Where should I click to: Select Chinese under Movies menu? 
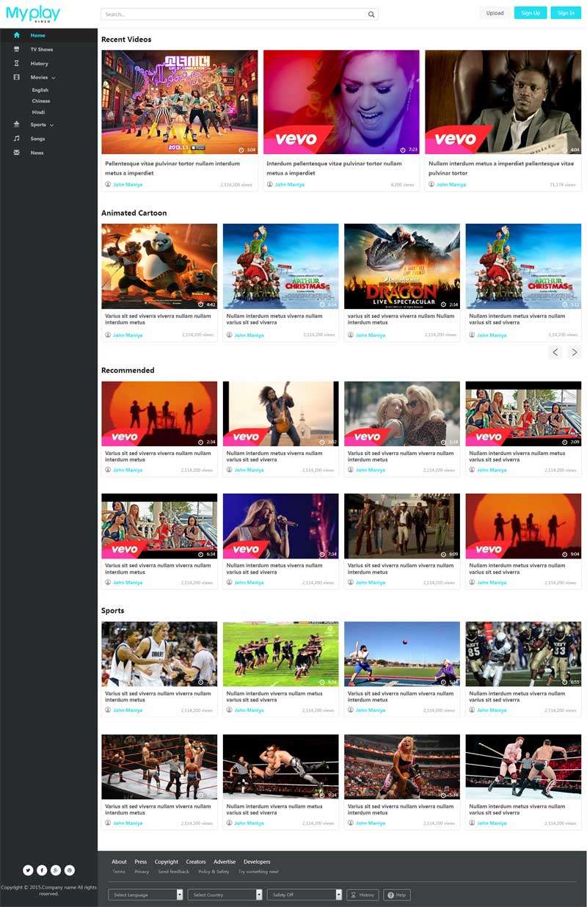(x=41, y=101)
